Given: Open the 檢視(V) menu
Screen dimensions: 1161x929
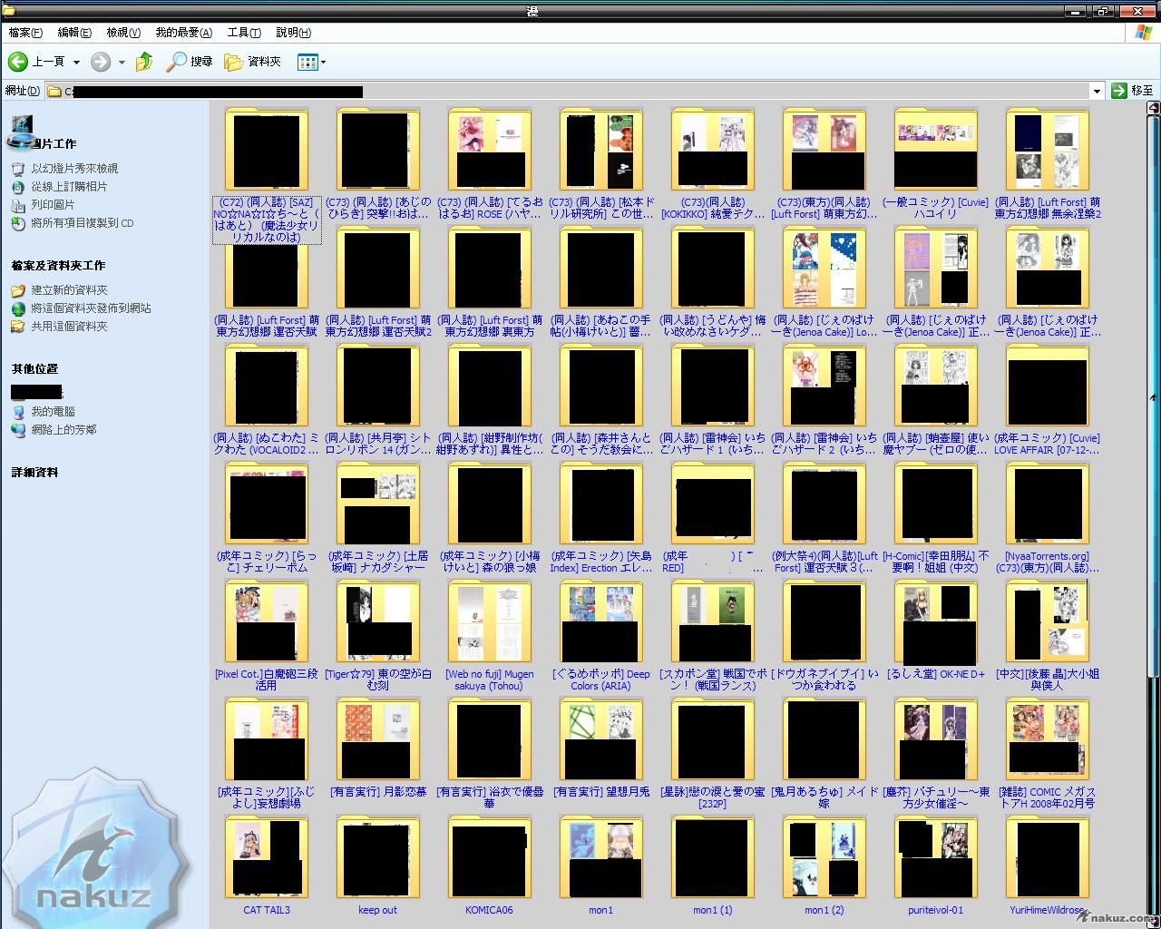Looking at the screenshot, I should point(123,33).
